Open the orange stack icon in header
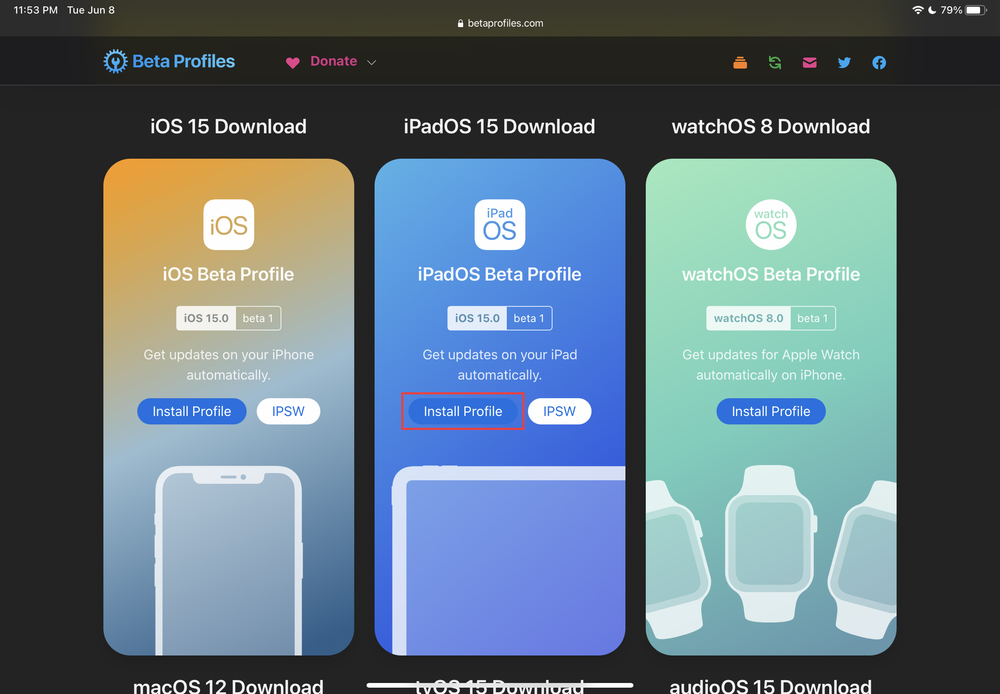Image resolution: width=1000 pixels, height=694 pixels. click(740, 63)
